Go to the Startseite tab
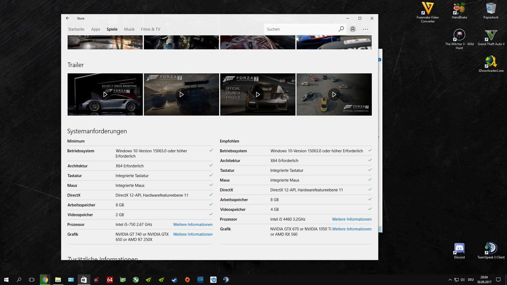Screen dimensions: 507x285 pyautogui.click(x=76, y=29)
